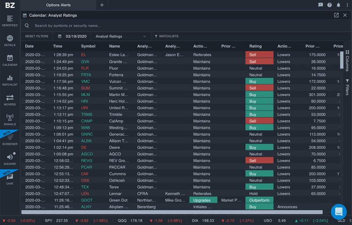This screenshot has height=225, width=352.
Task: Click the horizontal scrollbar of the table
Action: pyautogui.click(x=172, y=212)
